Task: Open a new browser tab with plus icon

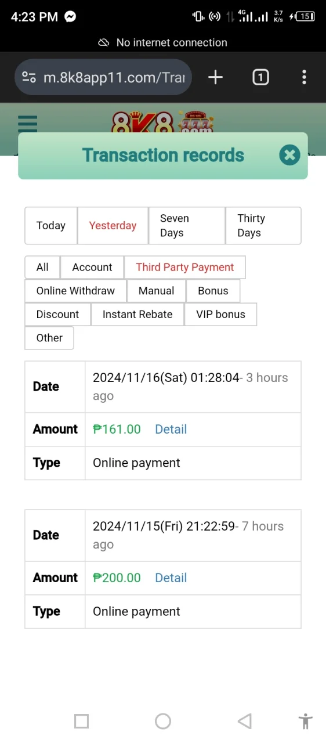Action: (215, 77)
